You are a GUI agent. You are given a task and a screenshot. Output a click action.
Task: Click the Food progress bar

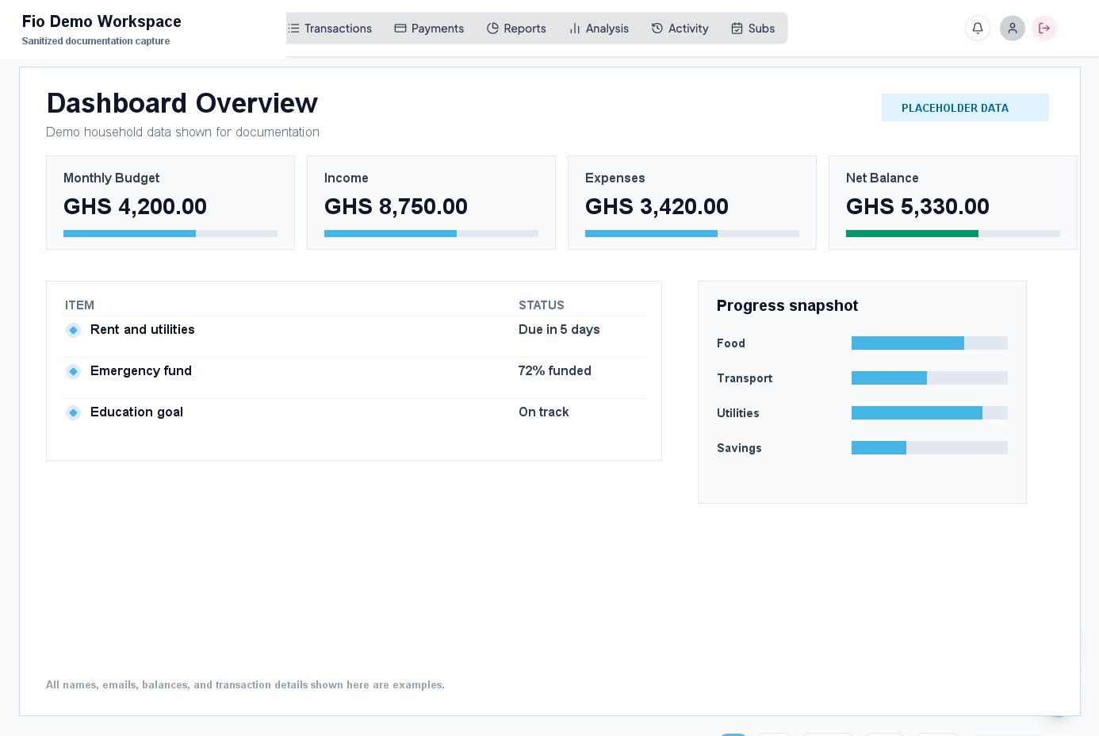929,343
